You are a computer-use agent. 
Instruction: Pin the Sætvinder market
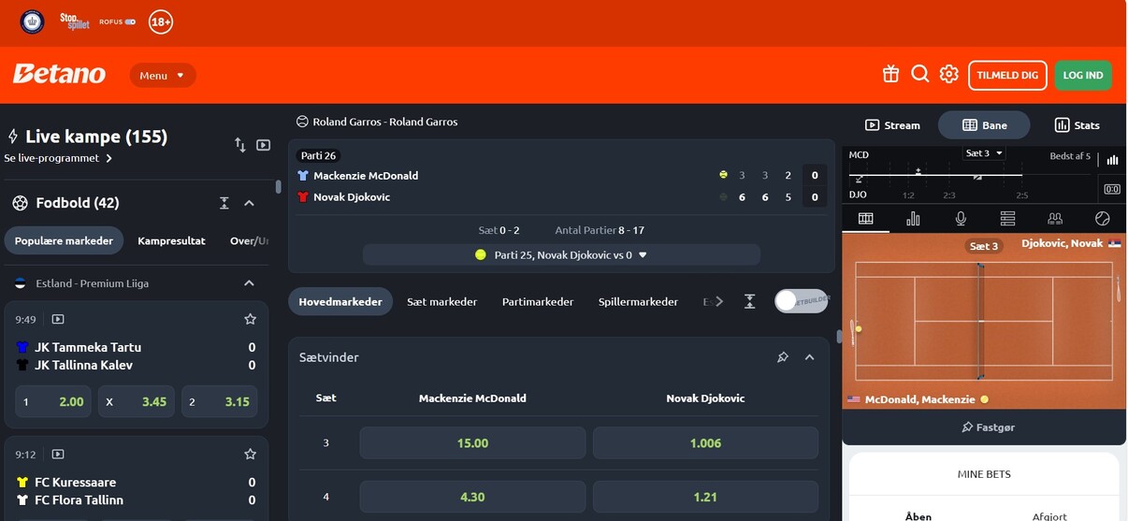point(783,357)
